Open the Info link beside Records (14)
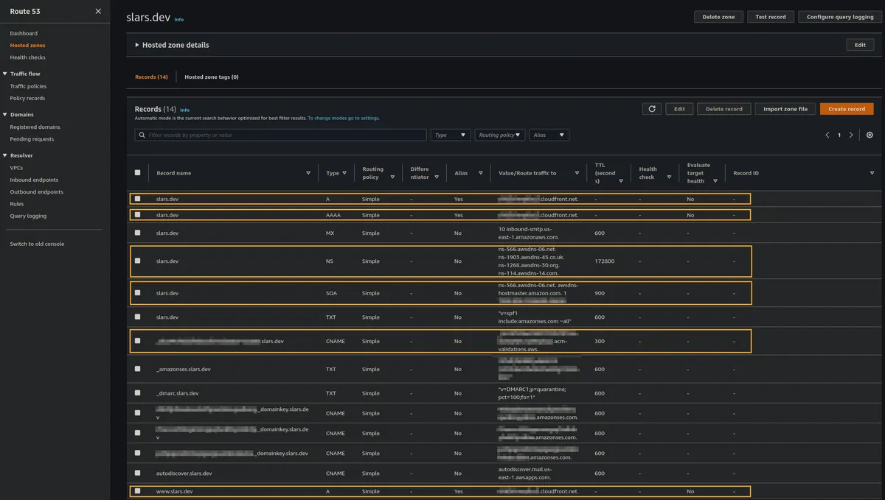This screenshot has height=500, width=885. pos(185,110)
